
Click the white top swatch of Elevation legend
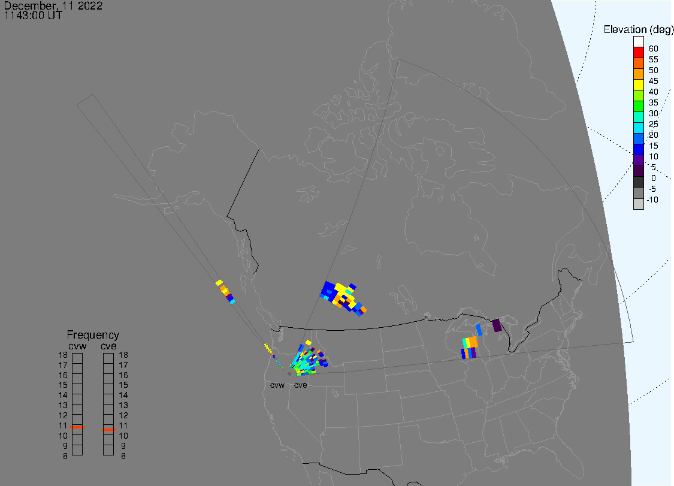[639, 42]
